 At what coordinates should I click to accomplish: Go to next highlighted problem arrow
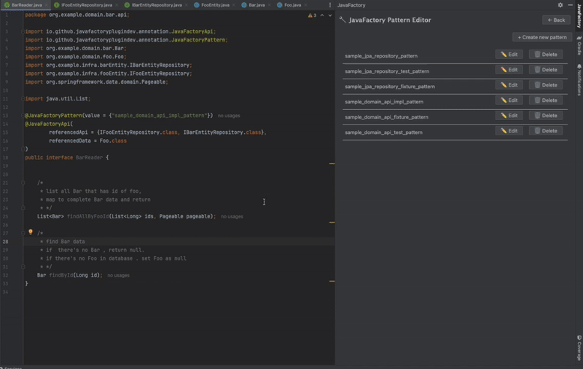coord(330,15)
